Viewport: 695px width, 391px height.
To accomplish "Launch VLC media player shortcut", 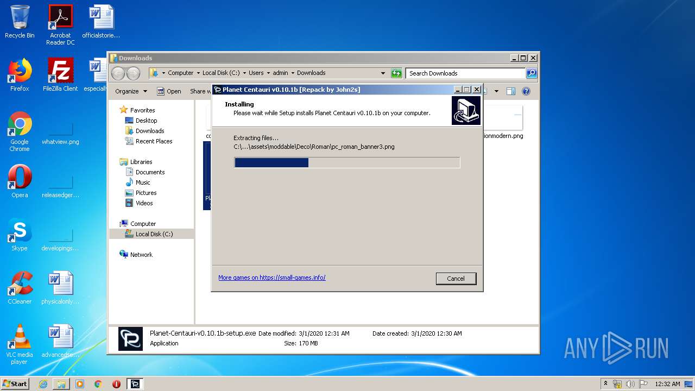I will pyautogui.click(x=20, y=344).
